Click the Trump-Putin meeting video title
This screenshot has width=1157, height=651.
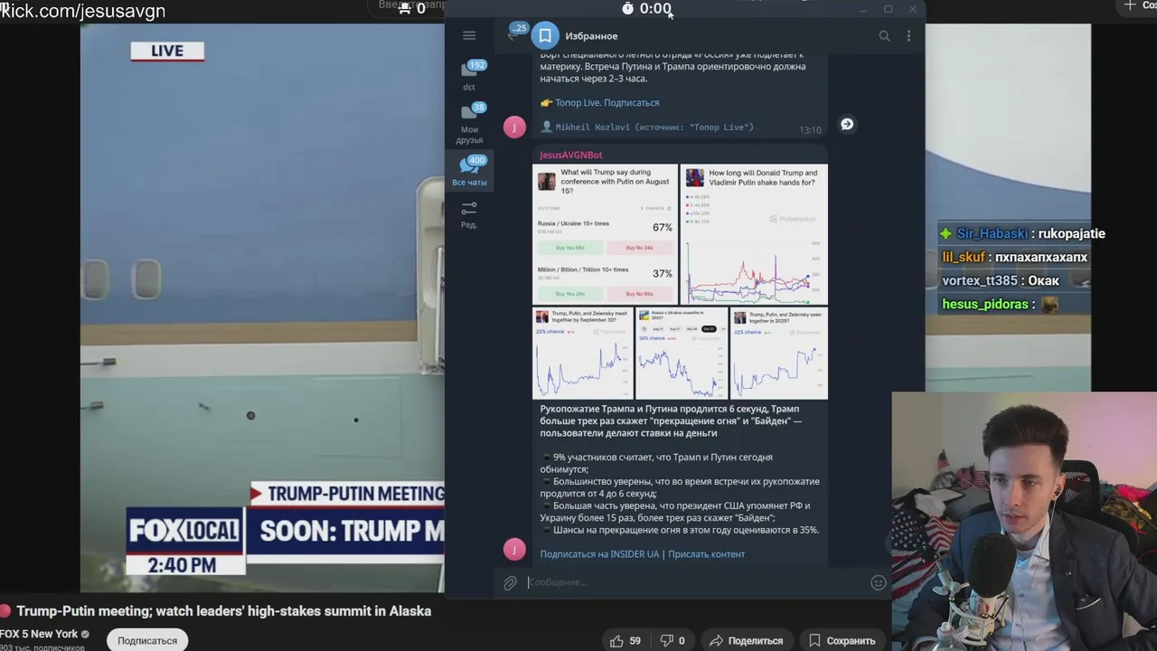[223, 611]
